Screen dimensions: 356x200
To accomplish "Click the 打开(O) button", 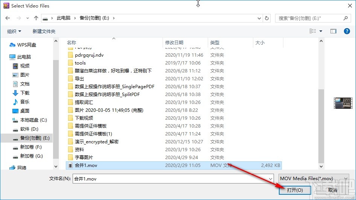I will pyautogui.click(x=295, y=190).
